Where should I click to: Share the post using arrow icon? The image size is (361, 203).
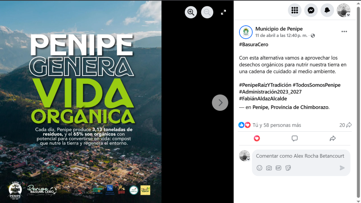332,138
